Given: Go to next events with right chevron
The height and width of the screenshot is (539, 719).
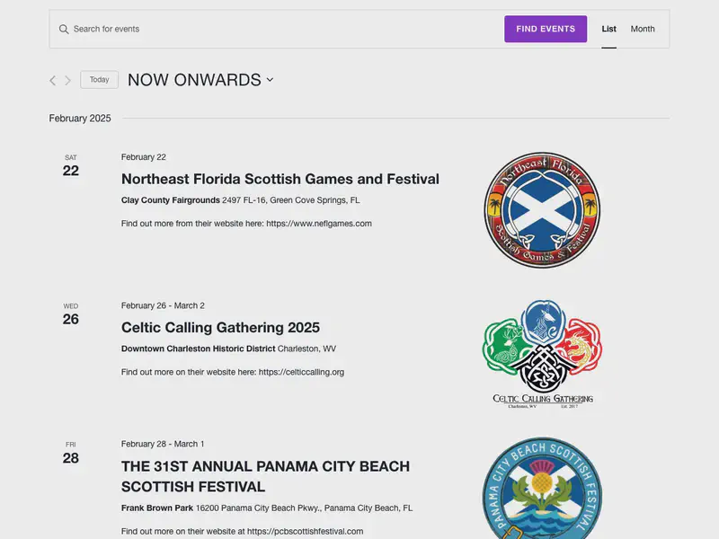Looking at the screenshot, I should (x=68, y=81).
